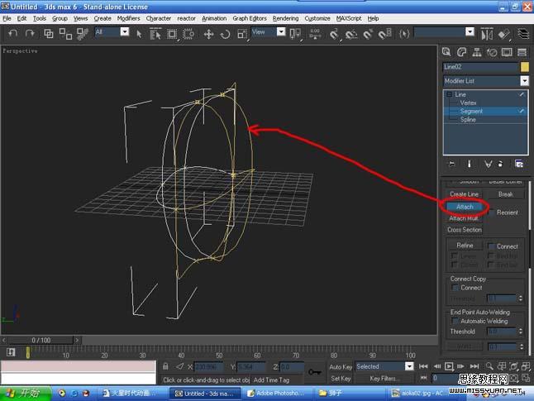The image size is (534, 401).
Task: Open Select by Name tool
Action: pos(155,34)
